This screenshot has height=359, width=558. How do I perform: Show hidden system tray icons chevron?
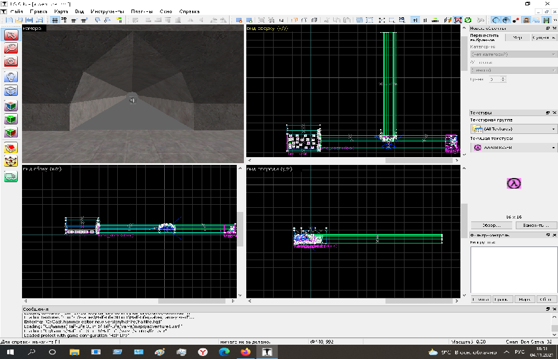point(506,352)
